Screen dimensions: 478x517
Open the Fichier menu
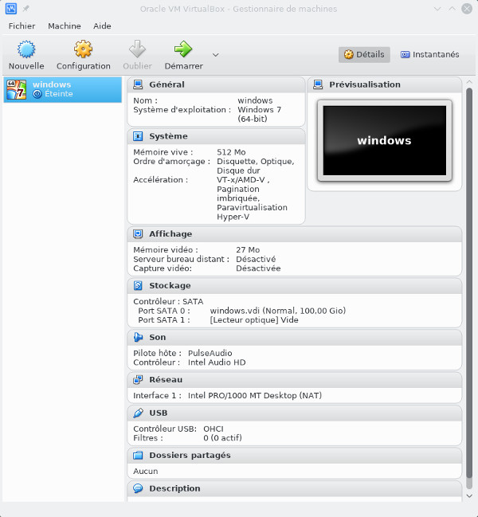point(22,25)
